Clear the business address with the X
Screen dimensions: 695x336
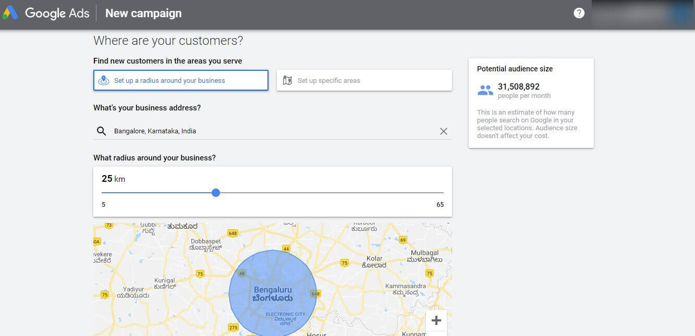[x=444, y=131]
